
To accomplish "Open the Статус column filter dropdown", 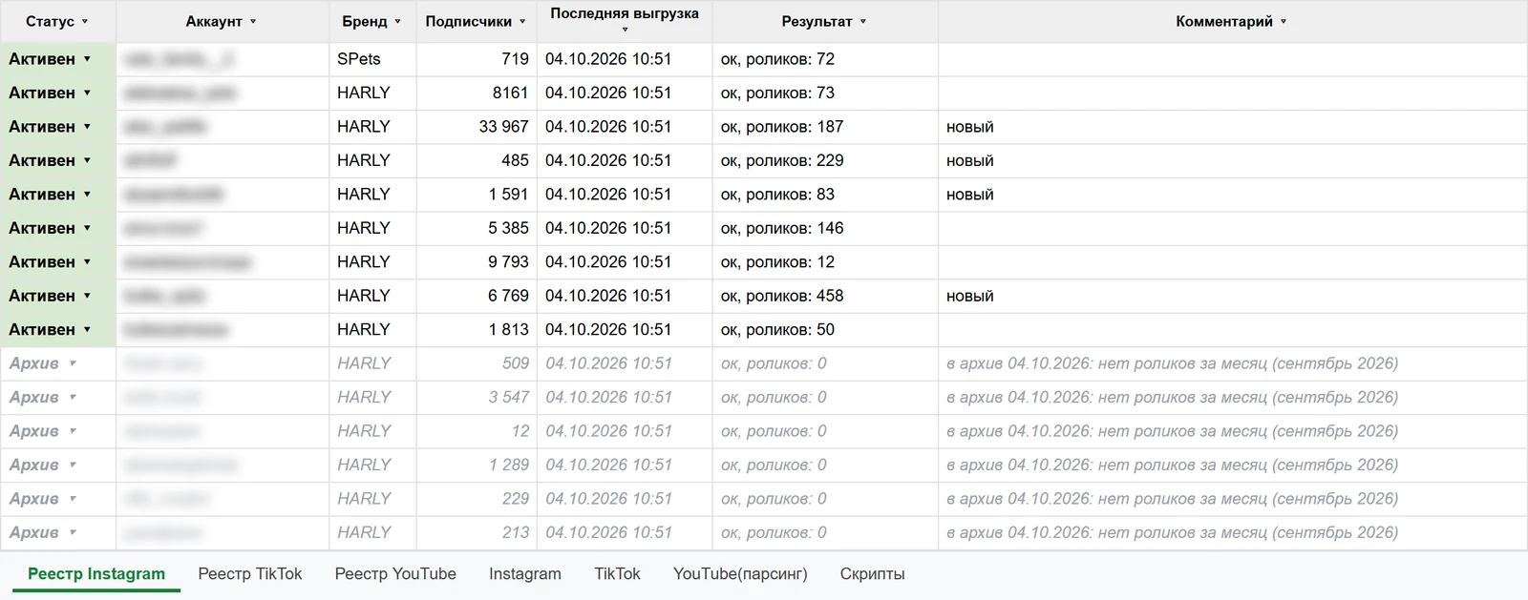I will pyautogui.click(x=85, y=21).
